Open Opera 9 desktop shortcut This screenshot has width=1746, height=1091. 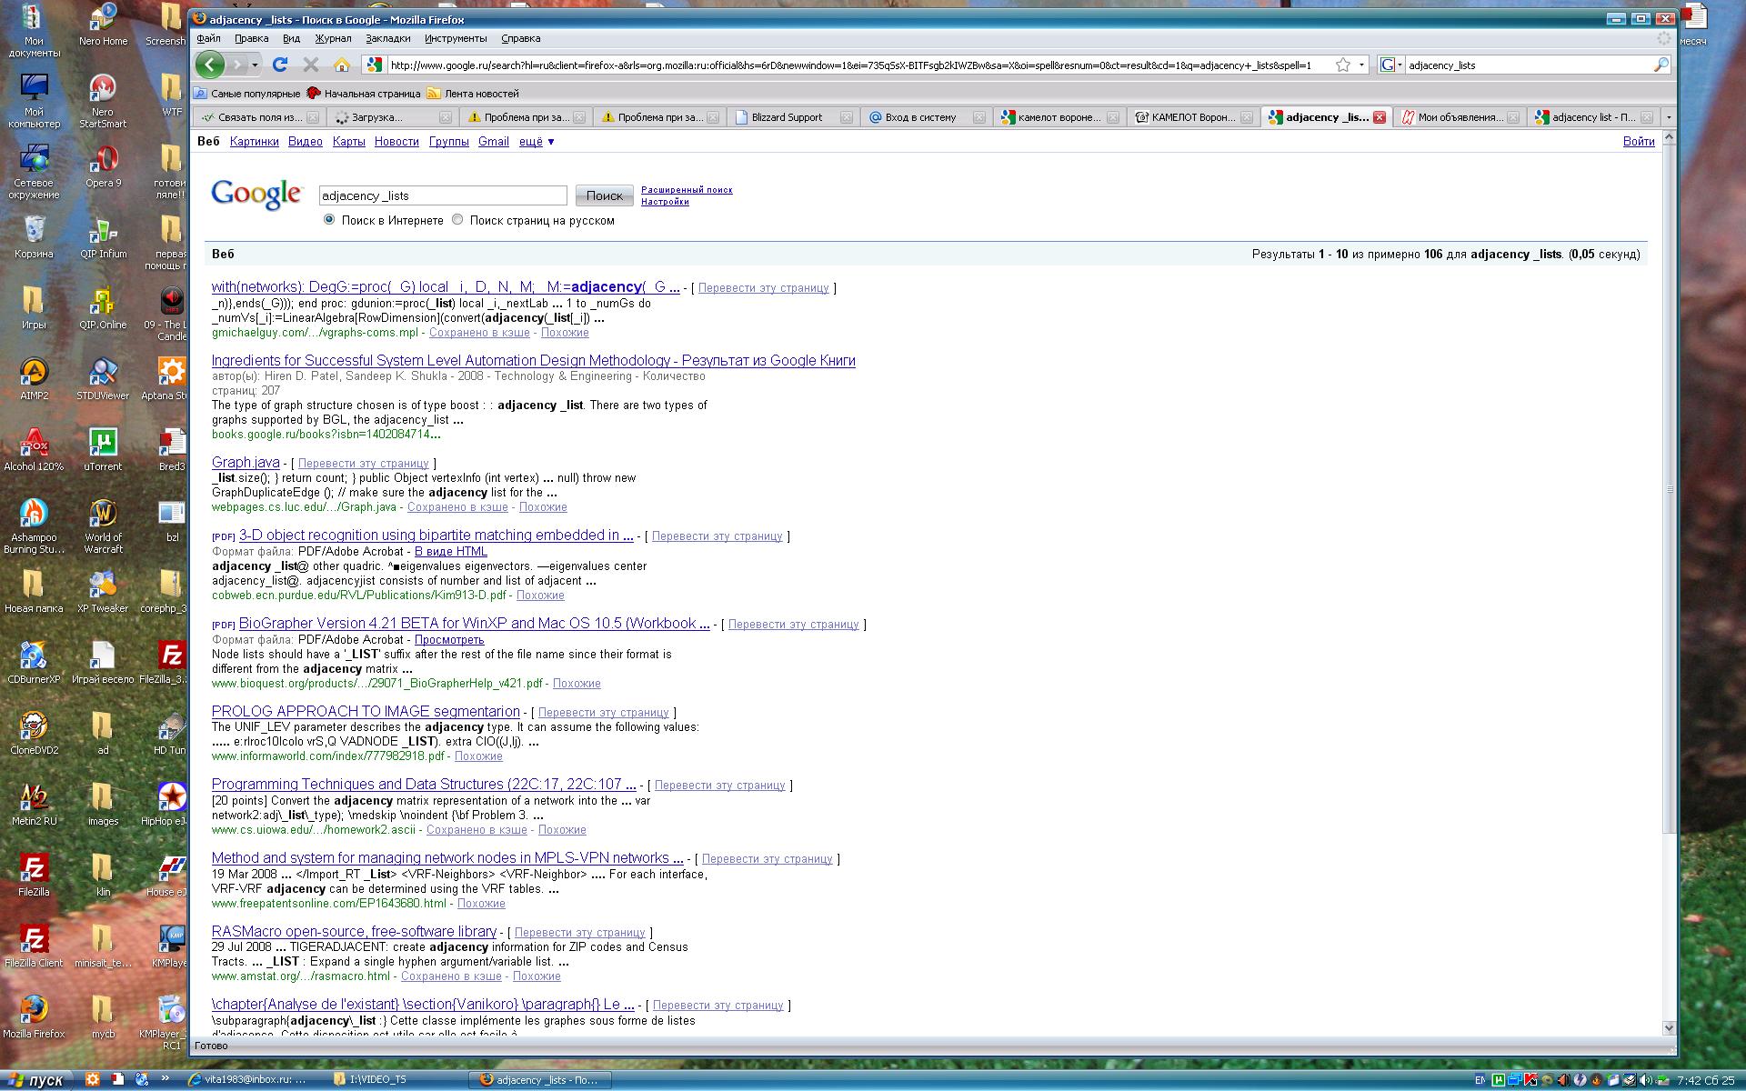[103, 166]
